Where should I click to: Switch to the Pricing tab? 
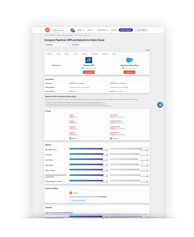59,54
